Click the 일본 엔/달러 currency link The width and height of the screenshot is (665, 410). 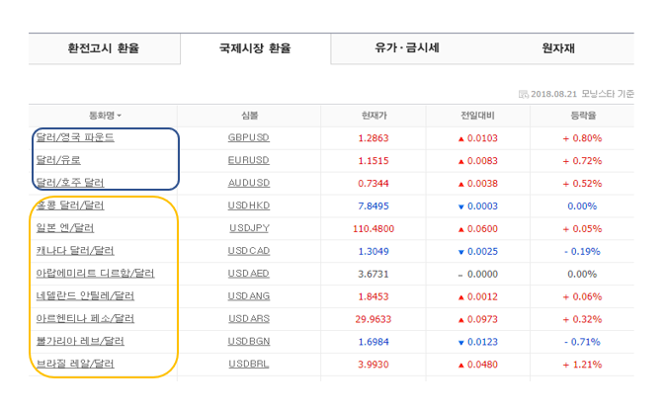pyautogui.click(x=66, y=228)
